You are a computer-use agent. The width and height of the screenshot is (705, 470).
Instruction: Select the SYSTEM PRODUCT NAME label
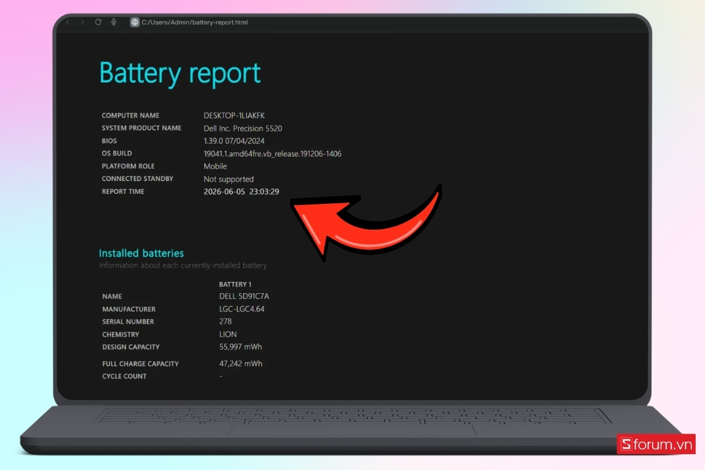[x=142, y=128]
